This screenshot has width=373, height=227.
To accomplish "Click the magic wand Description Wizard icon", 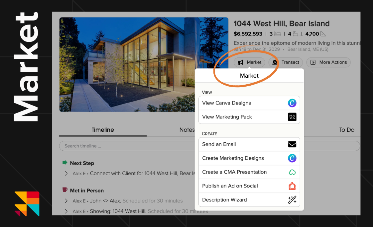I will [x=292, y=200].
